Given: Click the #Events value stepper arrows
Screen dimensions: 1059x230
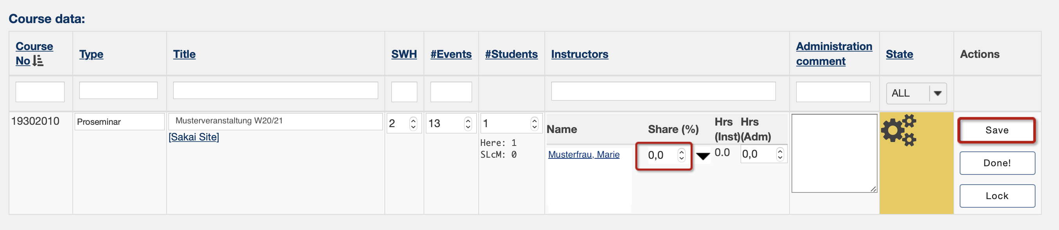Looking at the screenshot, I should click(468, 124).
